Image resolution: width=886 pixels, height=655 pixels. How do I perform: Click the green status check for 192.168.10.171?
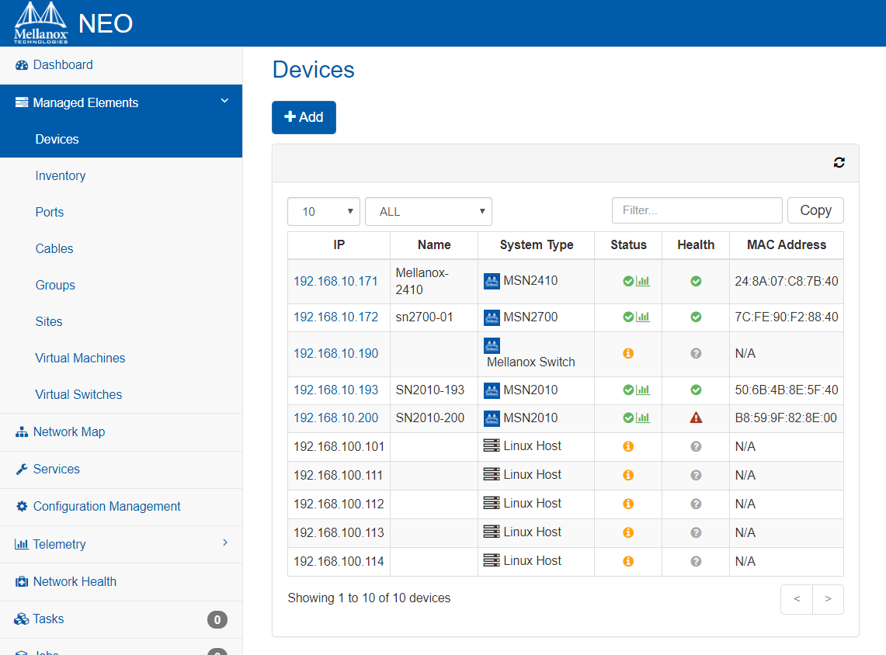pos(627,281)
